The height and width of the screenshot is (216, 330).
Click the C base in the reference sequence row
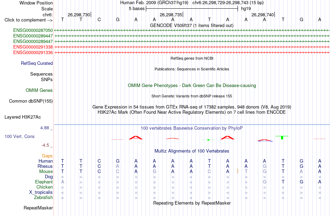click(x=99, y=19)
